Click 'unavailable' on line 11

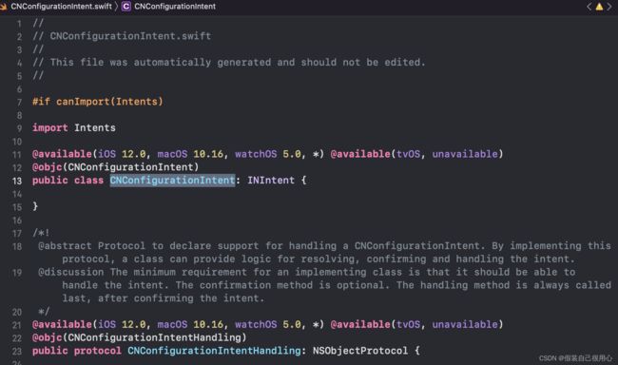(465, 154)
